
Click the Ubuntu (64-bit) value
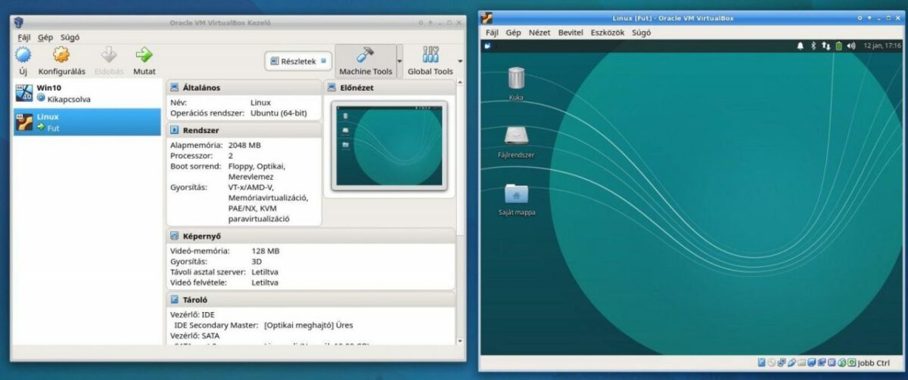(x=278, y=113)
